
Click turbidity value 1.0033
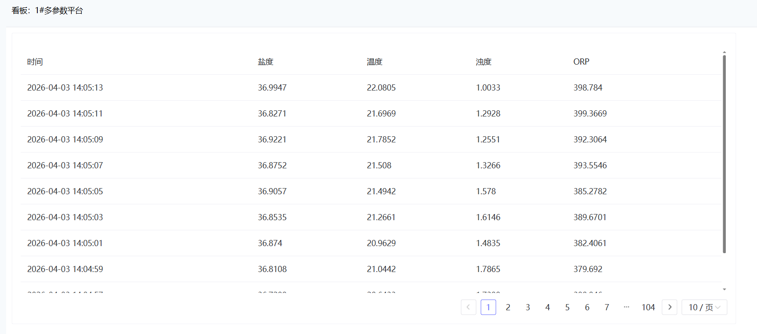[488, 87]
